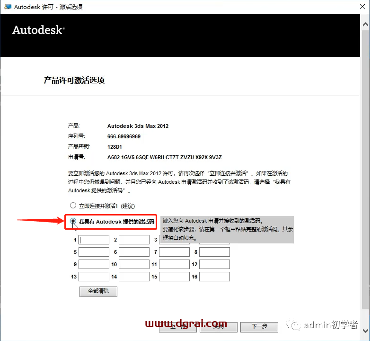Click the 序列号 label
This screenshot has height=341, width=370.
77,136
